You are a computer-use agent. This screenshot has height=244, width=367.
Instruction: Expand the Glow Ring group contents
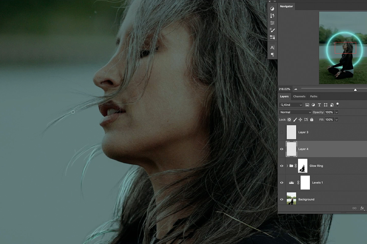[x=287, y=166]
